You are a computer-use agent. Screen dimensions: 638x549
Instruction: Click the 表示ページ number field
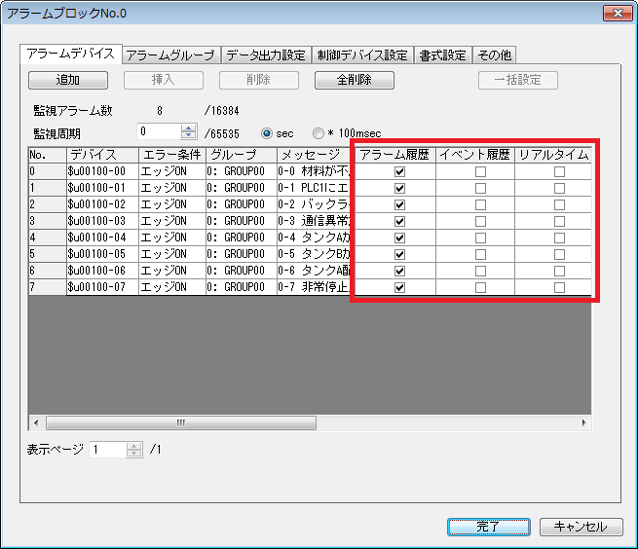point(108,450)
